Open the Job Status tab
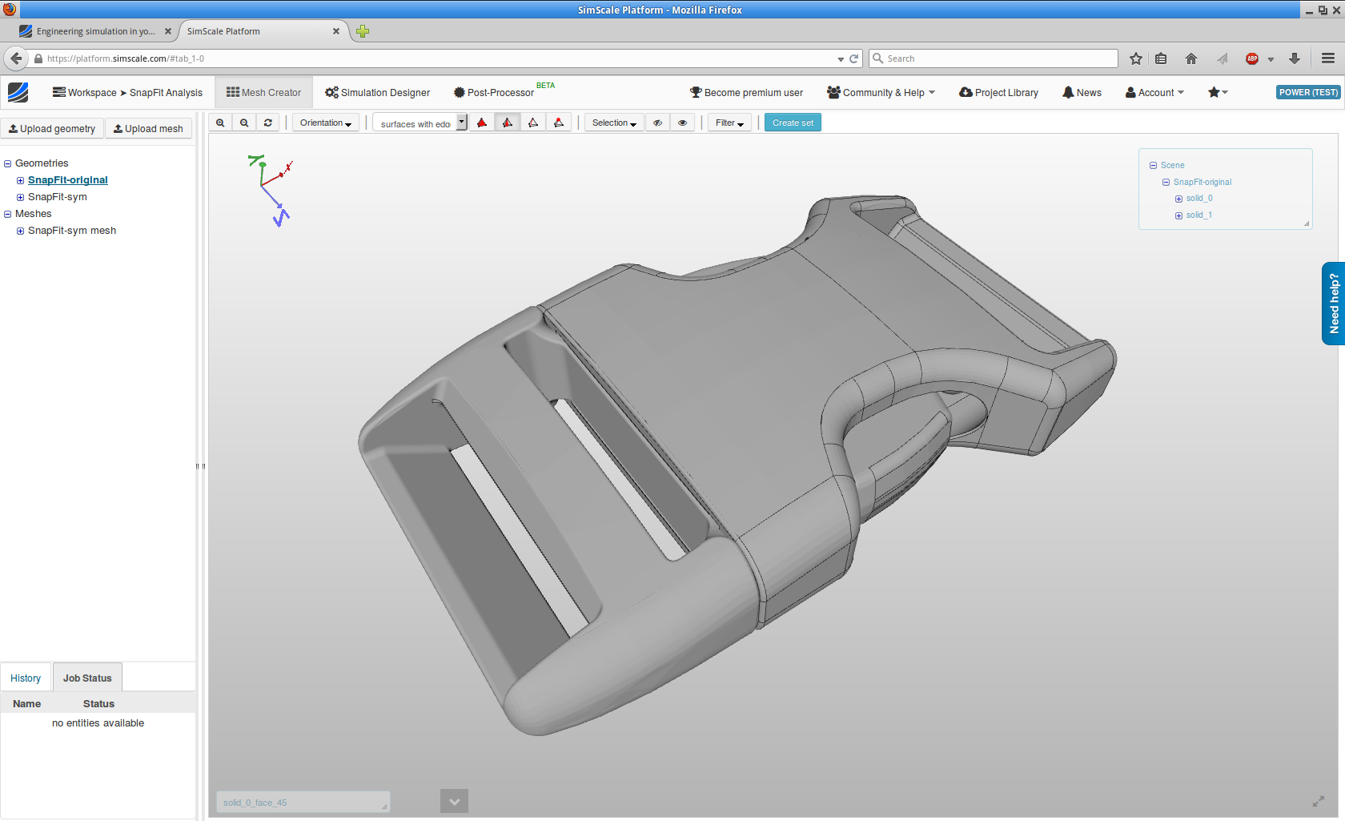Image resolution: width=1345 pixels, height=821 pixels. tap(87, 677)
